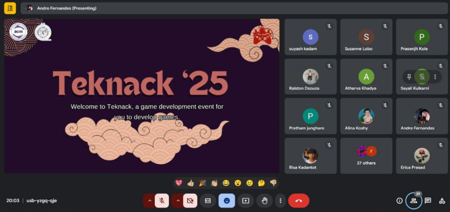Select Andre Fernandes participant tile
Viewport: 450px width, 212px height.
point(422,116)
